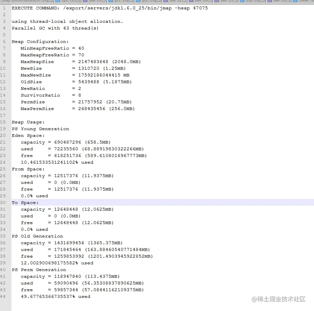Click the capacity 118947840 (113.4375MB) line

(x=70, y=276)
